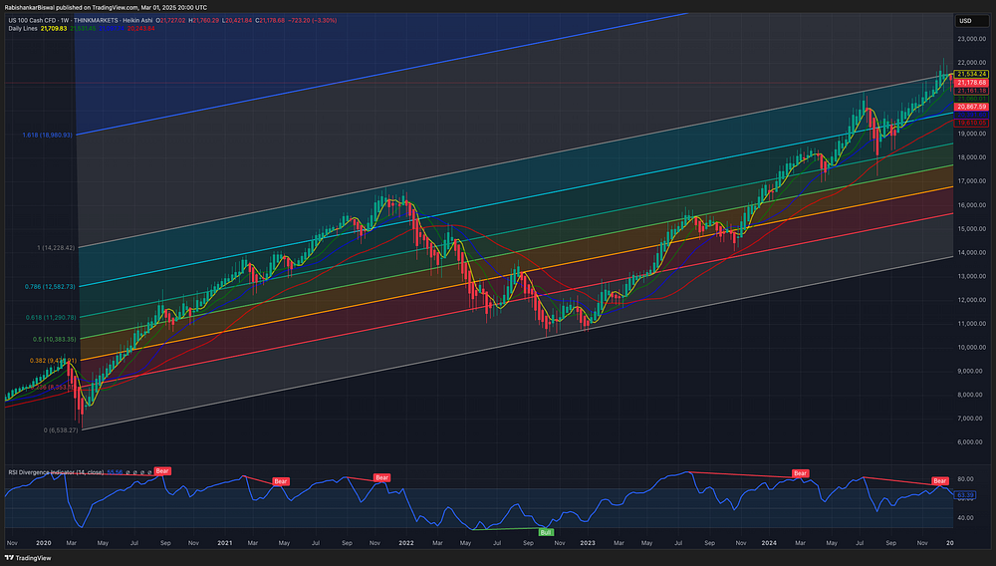Click the RSI legend value 55.56
Screen dimensions: 996x566
115,472
